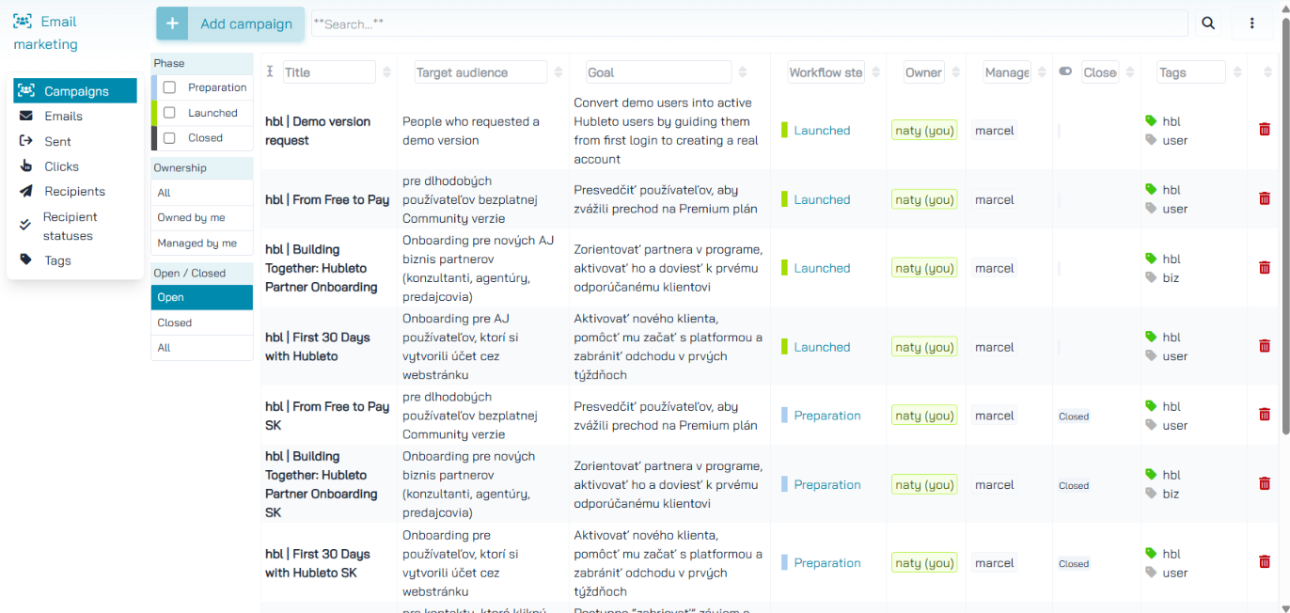Open Preparation workflow link for From Free to Pay SK
This screenshot has width=1290, height=613.
tap(827, 416)
